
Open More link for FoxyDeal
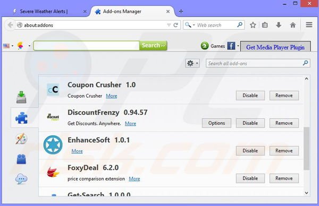tap(135, 179)
